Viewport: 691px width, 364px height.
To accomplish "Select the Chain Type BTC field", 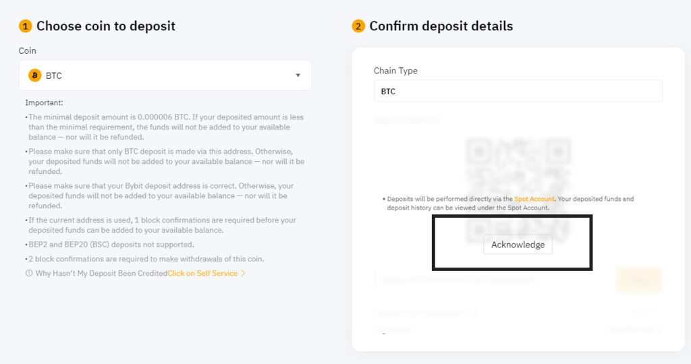I will pyautogui.click(x=518, y=91).
